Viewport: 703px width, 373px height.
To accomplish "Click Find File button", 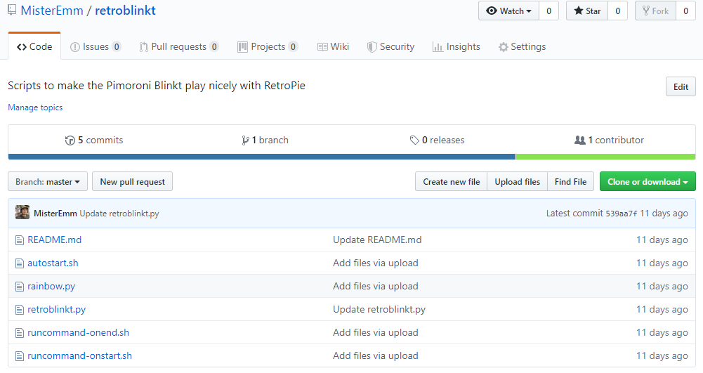I will coord(570,181).
